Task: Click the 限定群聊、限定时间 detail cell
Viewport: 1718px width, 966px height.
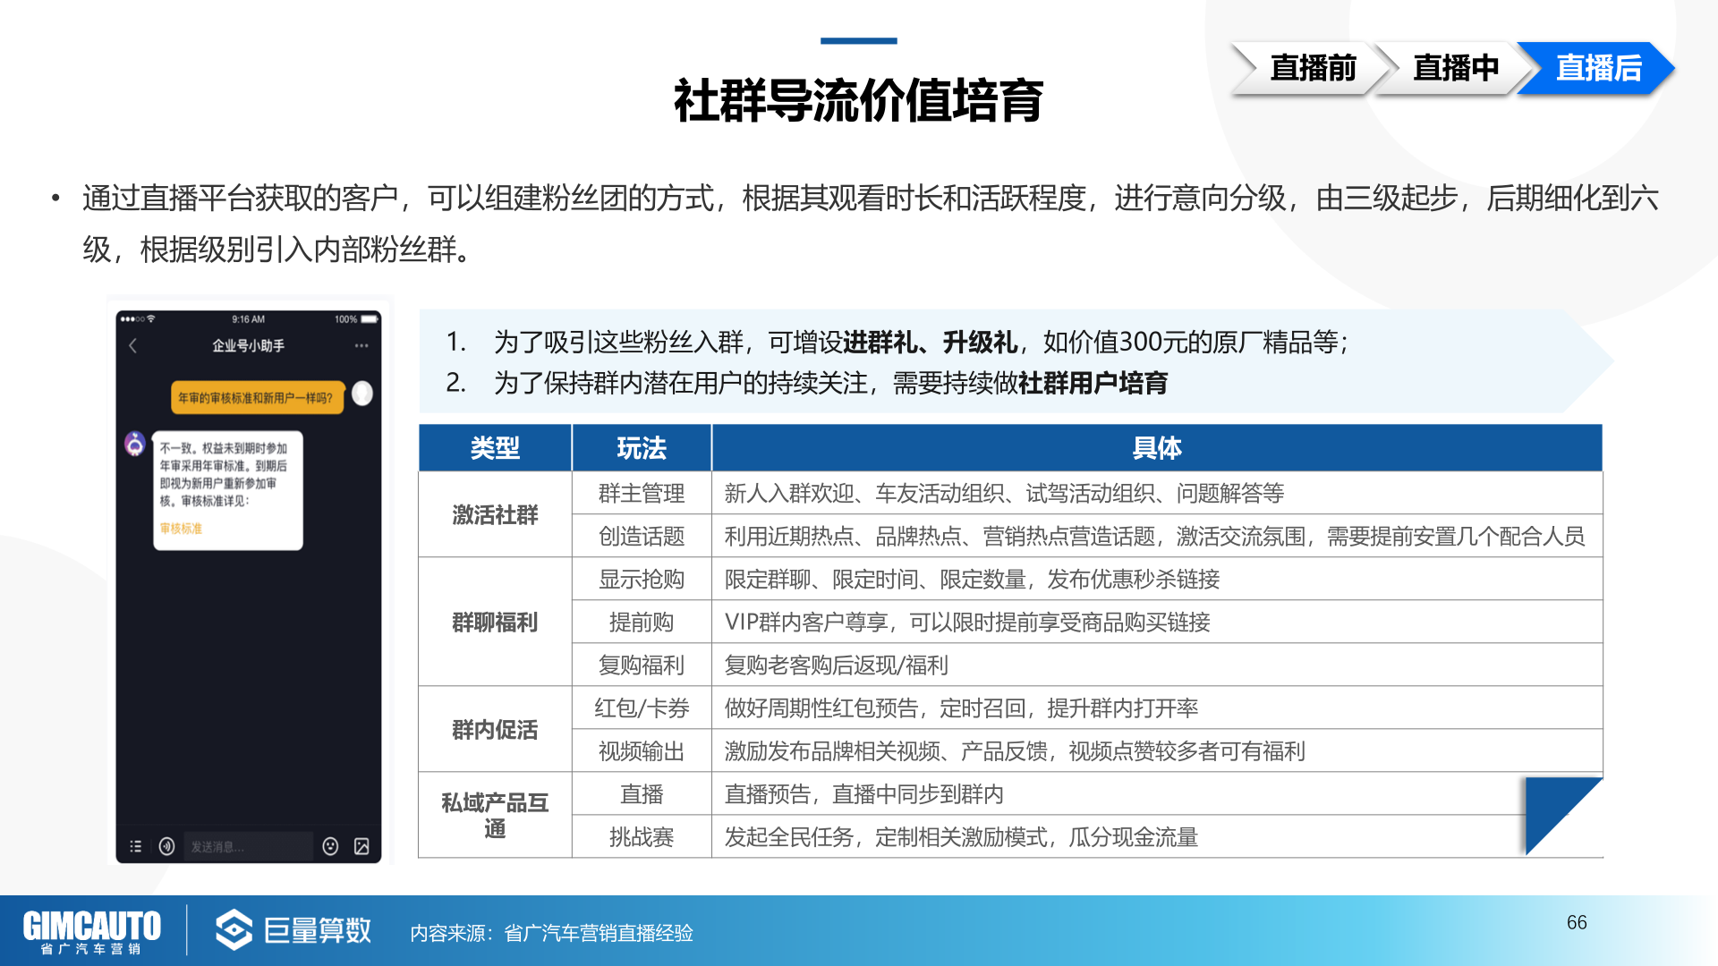Action: tap(1157, 579)
